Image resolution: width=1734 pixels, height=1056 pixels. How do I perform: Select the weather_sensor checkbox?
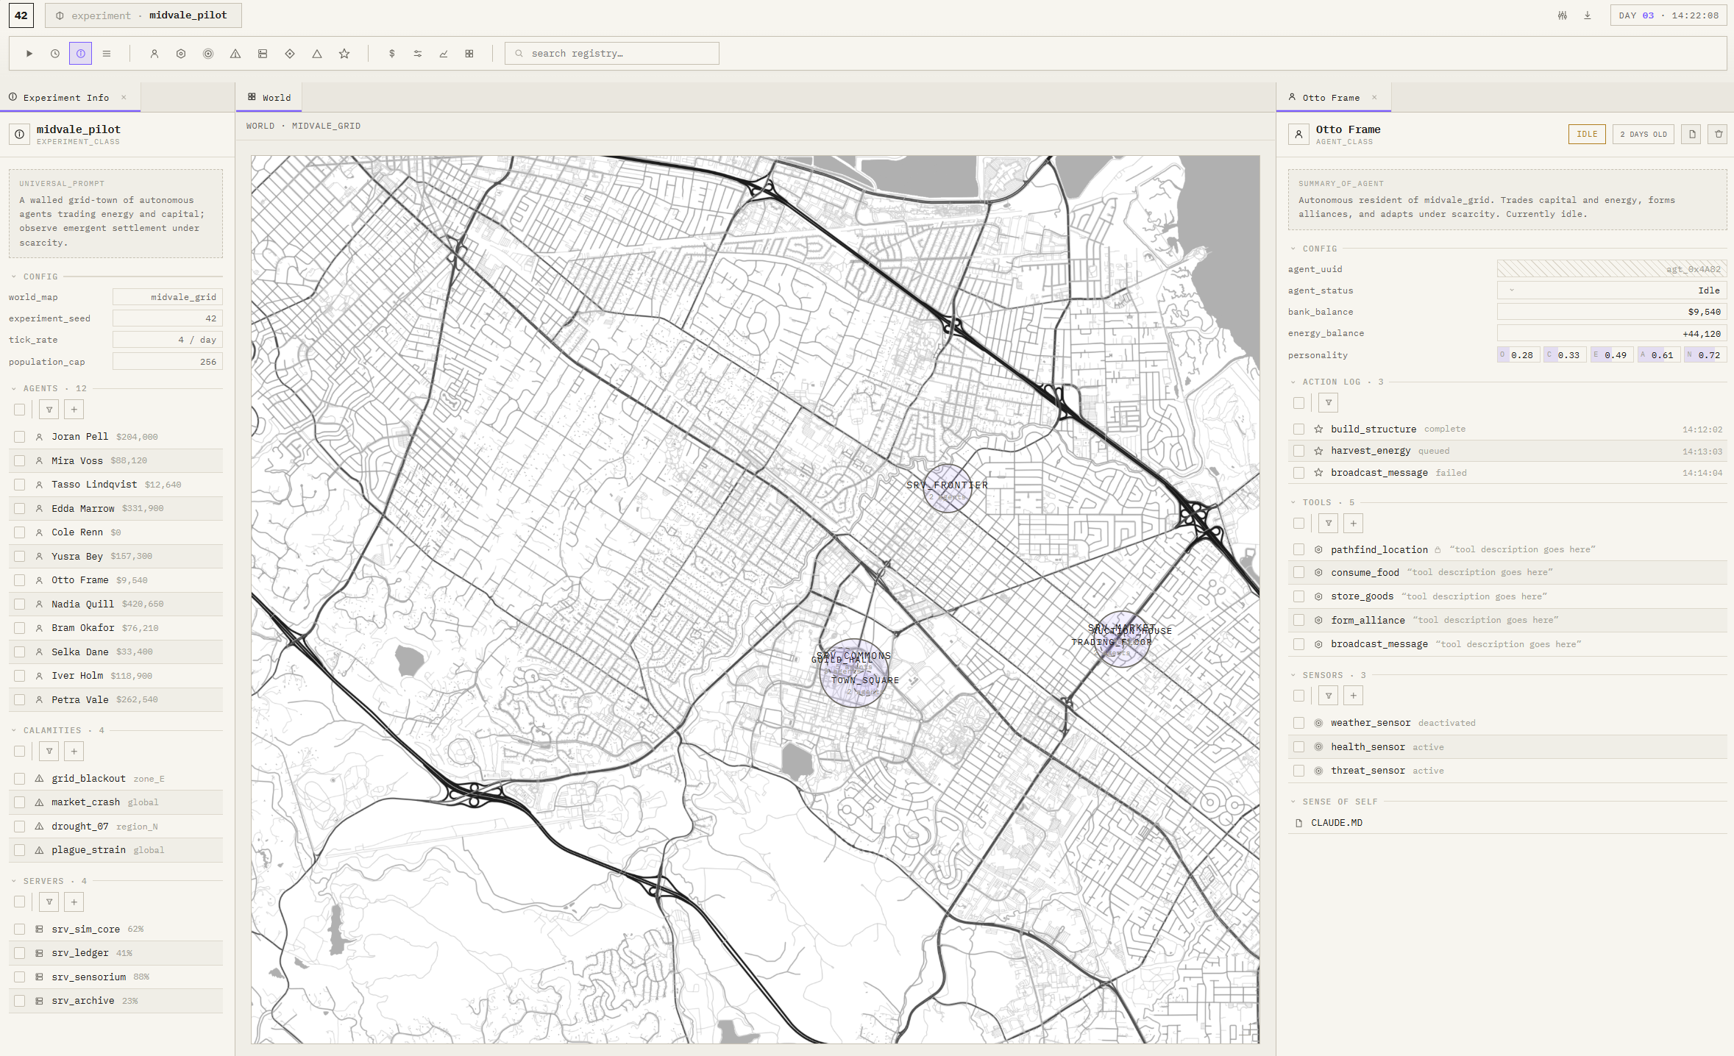[x=1299, y=724]
